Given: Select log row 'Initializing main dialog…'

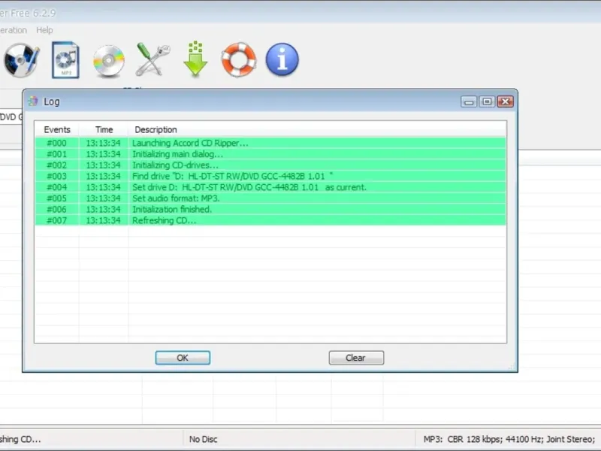Looking at the screenshot, I should point(270,154).
